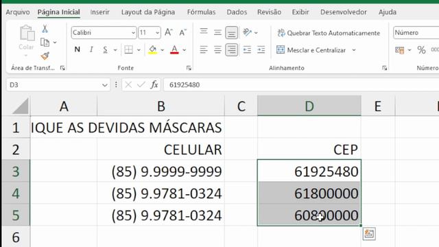Open the font size dropdown

157,33
